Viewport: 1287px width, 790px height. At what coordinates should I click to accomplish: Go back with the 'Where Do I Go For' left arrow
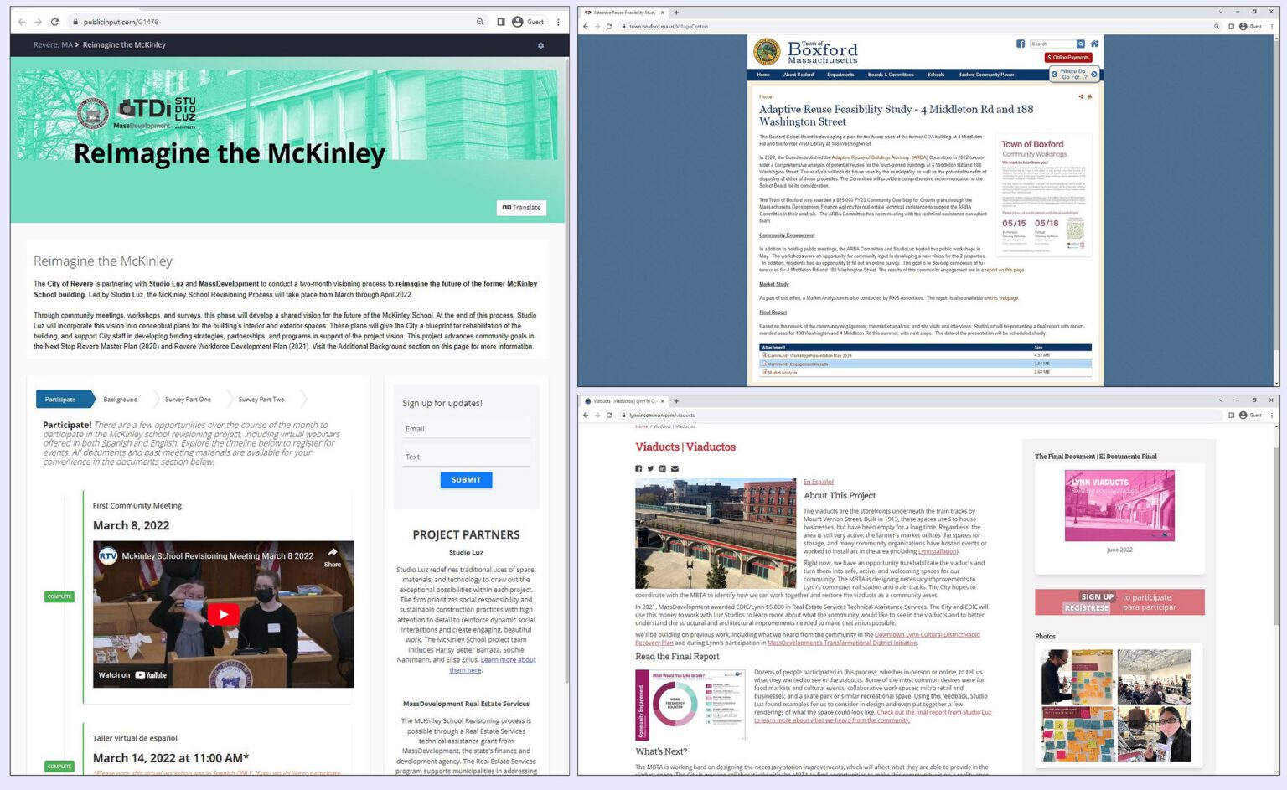1054,75
